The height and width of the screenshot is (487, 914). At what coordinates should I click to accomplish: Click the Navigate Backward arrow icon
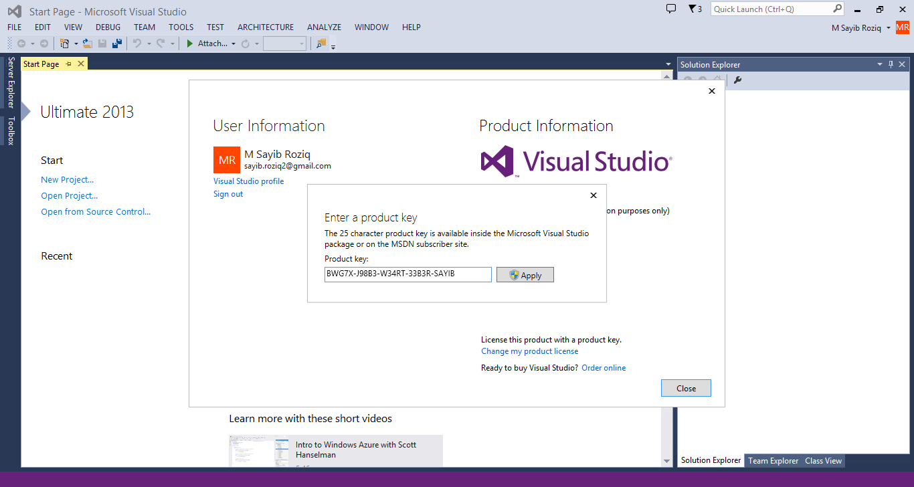click(21, 43)
